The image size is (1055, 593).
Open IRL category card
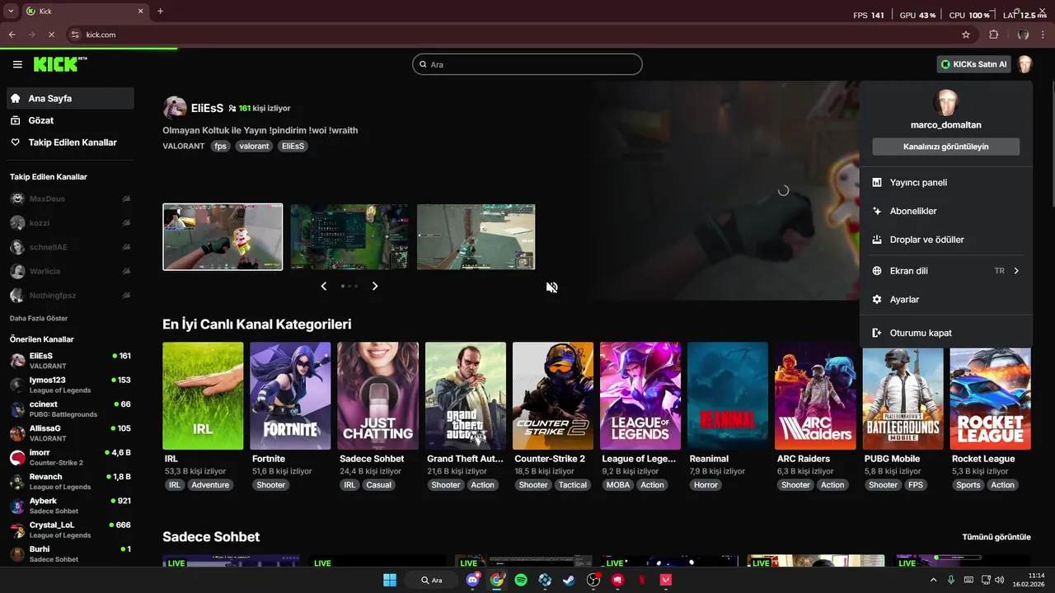(203, 395)
